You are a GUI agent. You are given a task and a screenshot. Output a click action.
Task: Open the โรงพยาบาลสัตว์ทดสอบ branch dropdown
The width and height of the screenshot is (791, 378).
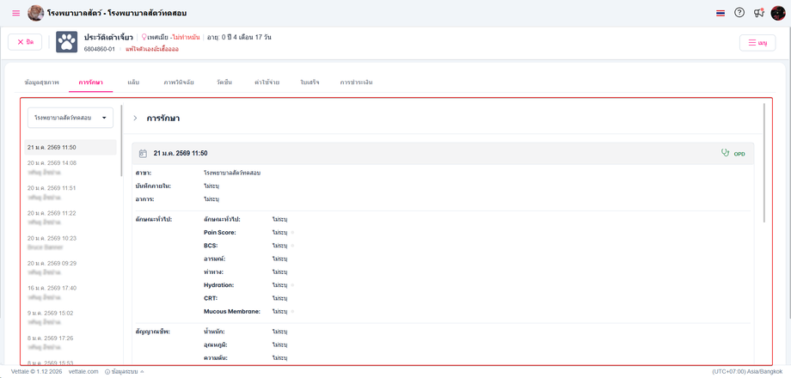pos(71,118)
